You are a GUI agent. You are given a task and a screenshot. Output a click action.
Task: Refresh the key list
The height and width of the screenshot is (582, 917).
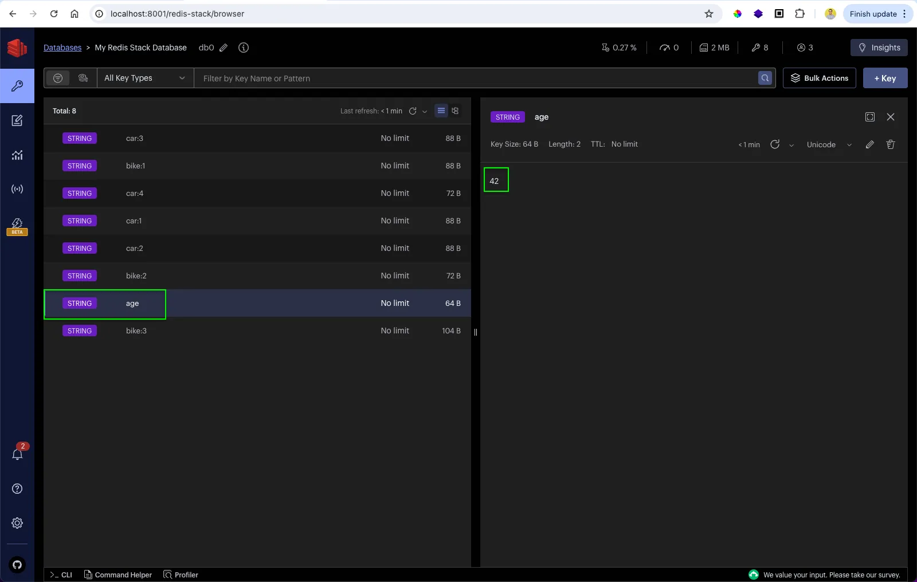413,111
